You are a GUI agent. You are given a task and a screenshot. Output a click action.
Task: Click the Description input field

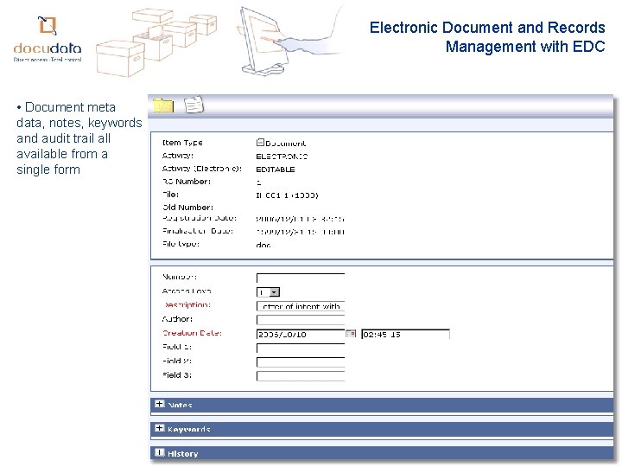coord(301,306)
